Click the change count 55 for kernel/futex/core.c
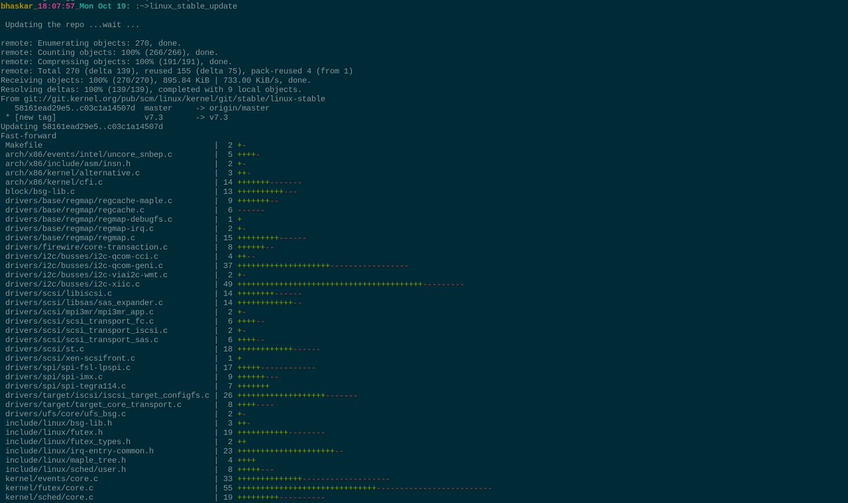 (x=228, y=487)
